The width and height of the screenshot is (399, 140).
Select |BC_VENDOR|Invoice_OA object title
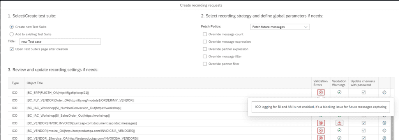click(x=81, y=131)
